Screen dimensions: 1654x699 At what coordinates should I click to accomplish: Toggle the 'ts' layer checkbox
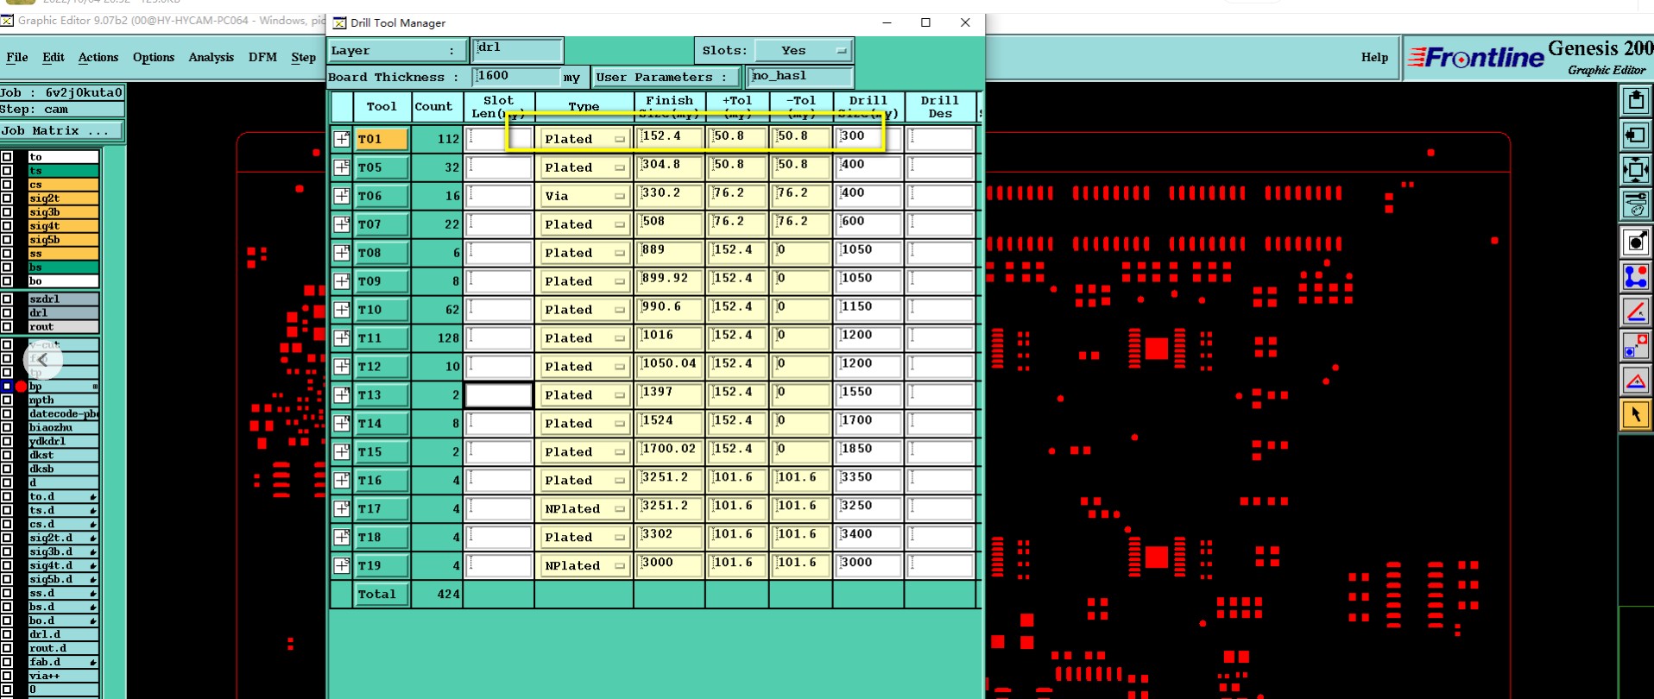click(7, 171)
